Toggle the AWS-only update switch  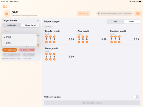click(136, 97)
